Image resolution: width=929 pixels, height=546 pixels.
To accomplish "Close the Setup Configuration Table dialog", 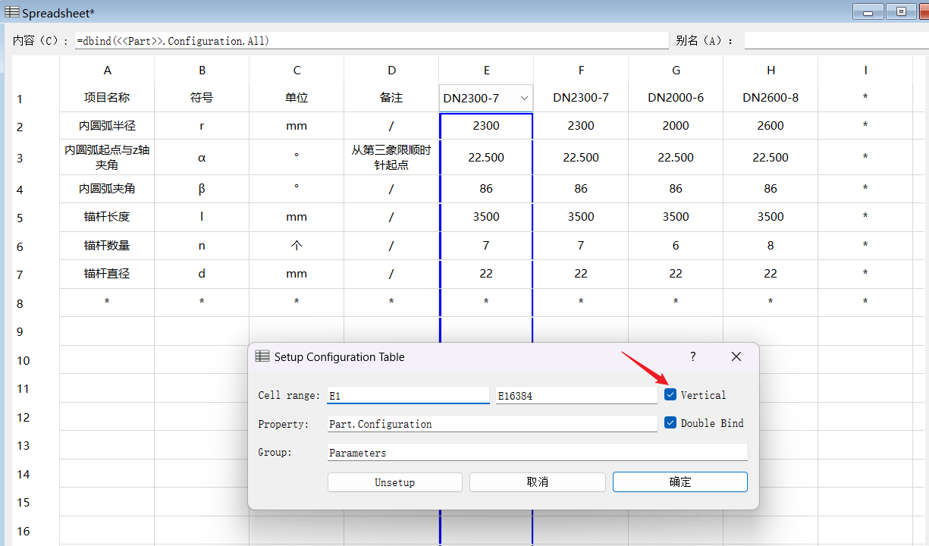I will 736,356.
